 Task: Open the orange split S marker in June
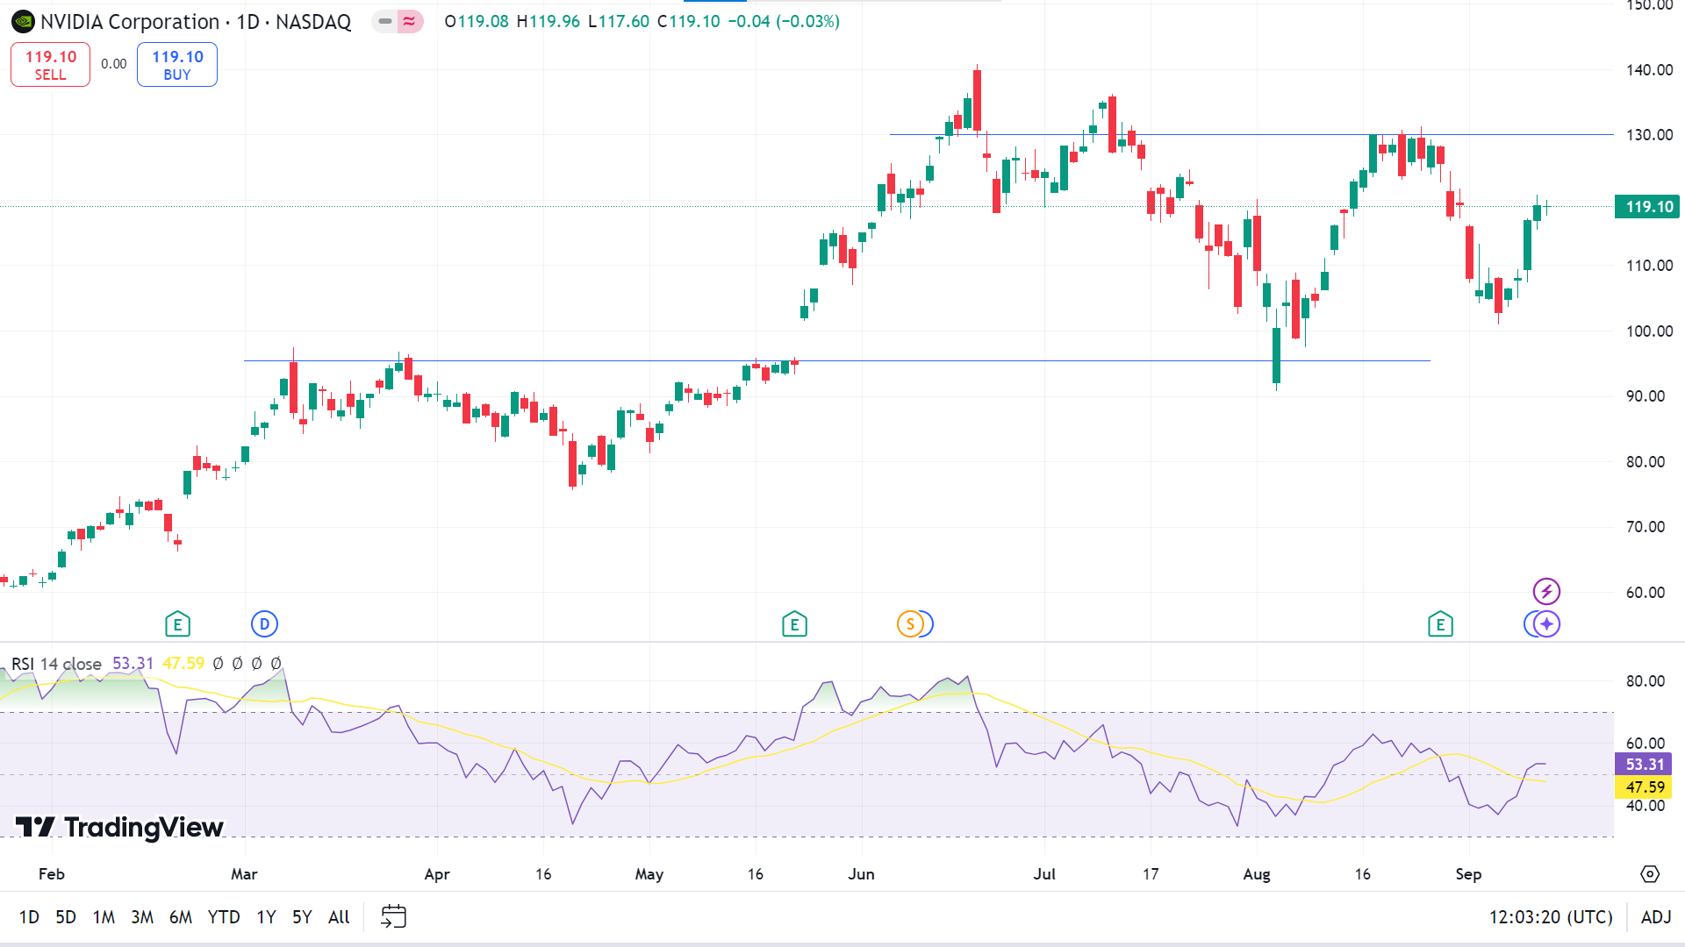click(910, 624)
